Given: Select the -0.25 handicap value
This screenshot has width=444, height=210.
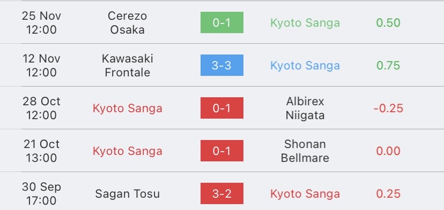Looking at the screenshot, I should pyautogui.click(x=388, y=108).
